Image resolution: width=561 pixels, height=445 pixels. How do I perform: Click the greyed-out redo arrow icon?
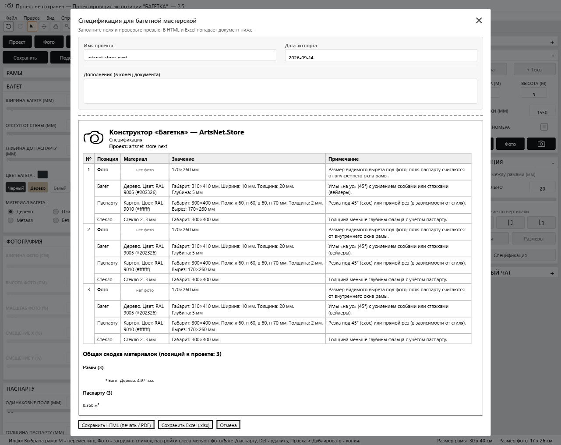[x=20, y=27]
